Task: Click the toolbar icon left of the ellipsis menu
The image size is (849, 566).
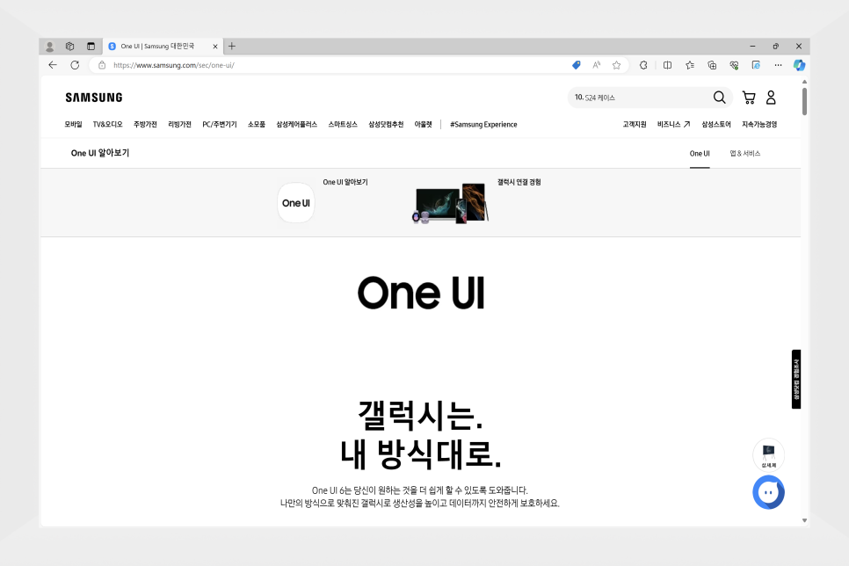Action: (756, 65)
